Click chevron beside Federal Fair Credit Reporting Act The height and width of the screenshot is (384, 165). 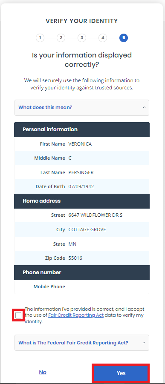(x=144, y=343)
